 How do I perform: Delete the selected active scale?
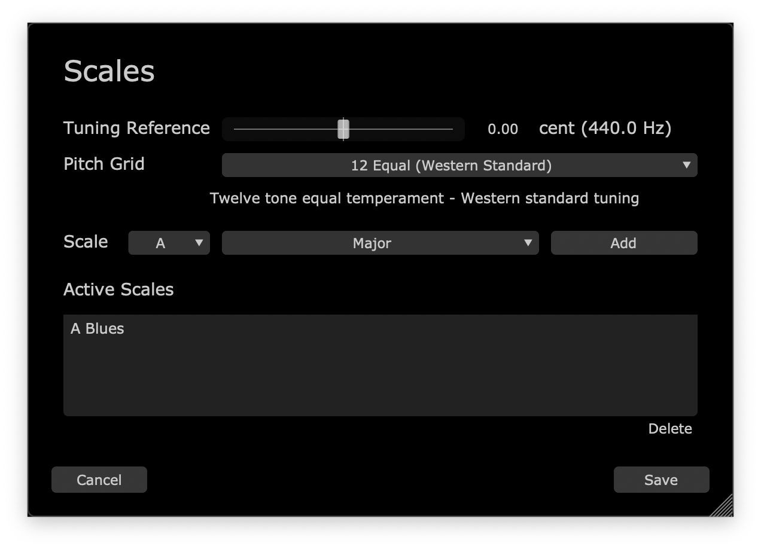click(x=669, y=429)
